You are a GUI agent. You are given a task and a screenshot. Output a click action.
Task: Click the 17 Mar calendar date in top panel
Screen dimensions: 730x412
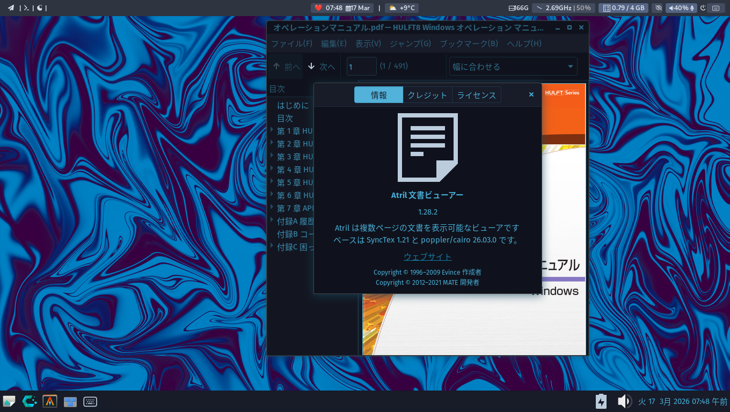(x=358, y=8)
